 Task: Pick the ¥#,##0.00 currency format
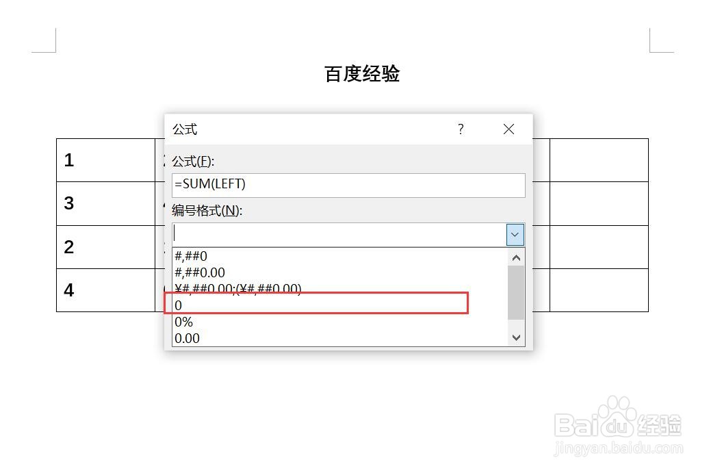coord(238,288)
